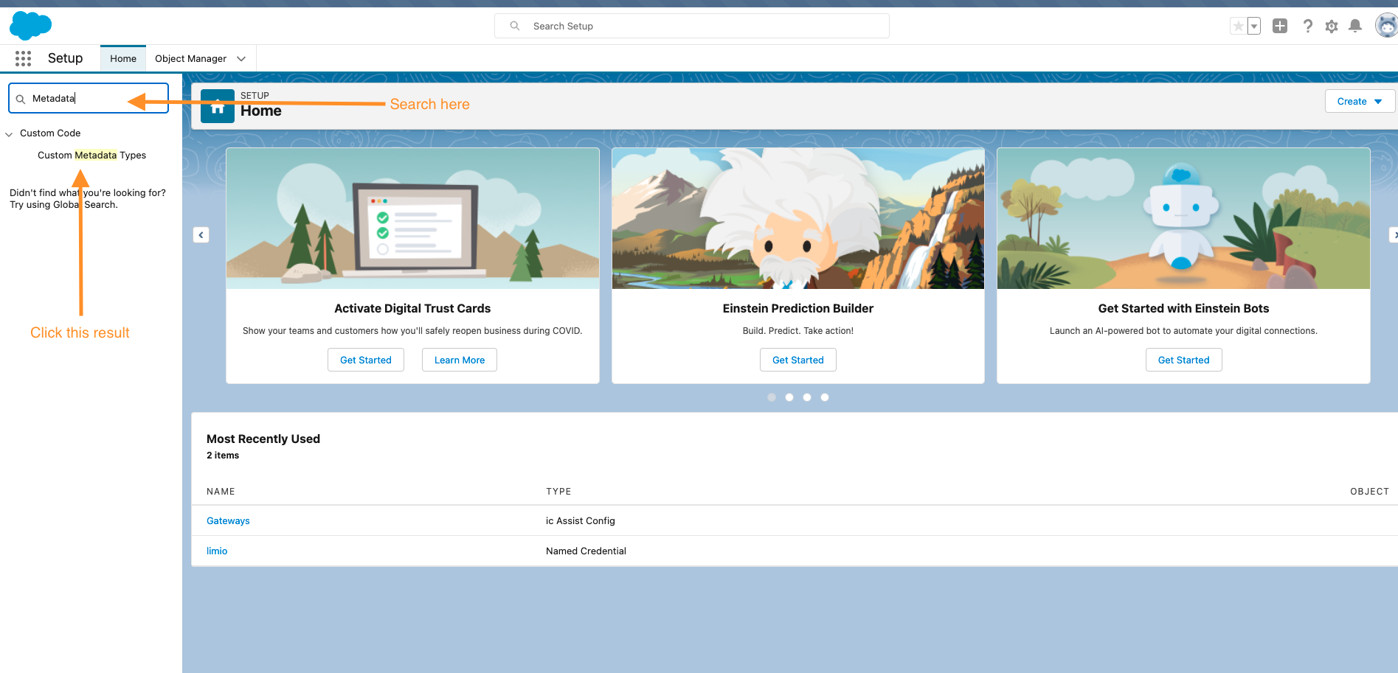Viewport: 1398px width, 673px height.
Task: Click the Einstein Bots robot image
Action: coord(1183,218)
